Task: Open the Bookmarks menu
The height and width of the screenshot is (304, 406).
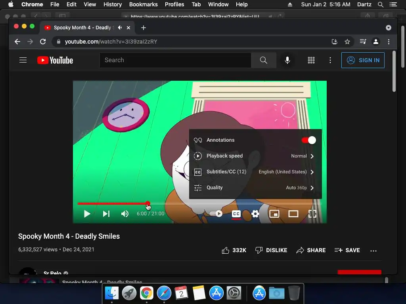Action: (x=144, y=4)
